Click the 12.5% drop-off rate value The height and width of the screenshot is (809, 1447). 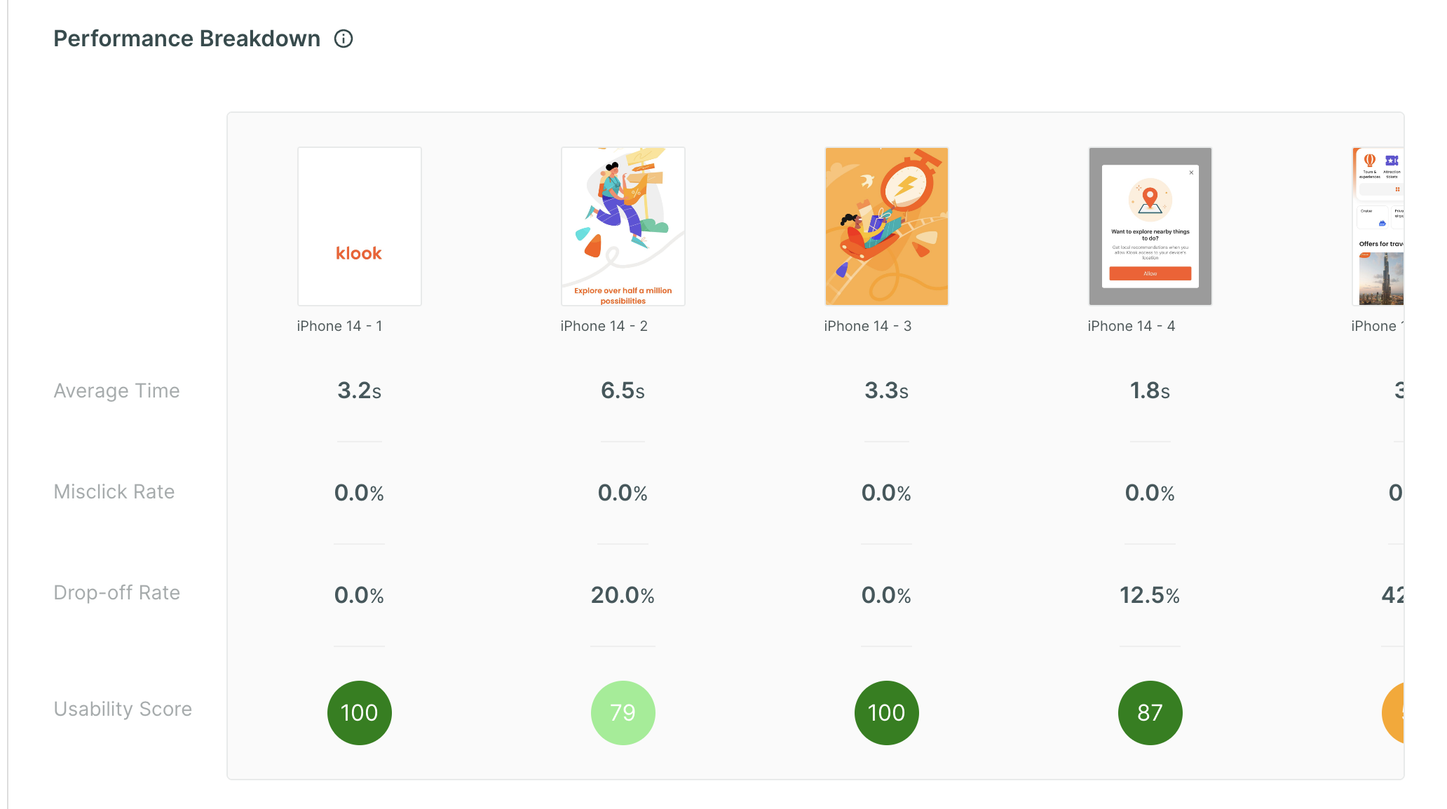pos(1150,595)
